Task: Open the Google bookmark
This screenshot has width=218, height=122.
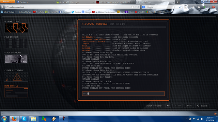Action: coord(87,12)
